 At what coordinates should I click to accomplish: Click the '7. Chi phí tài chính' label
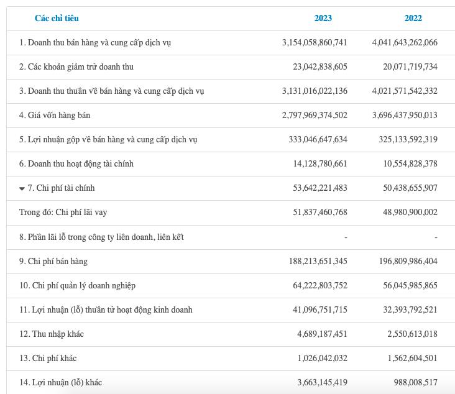pyautogui.click(x=61, y=188)
